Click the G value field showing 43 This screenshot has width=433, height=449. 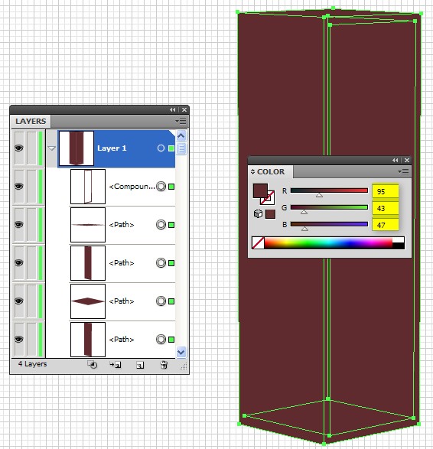point(385,208)
